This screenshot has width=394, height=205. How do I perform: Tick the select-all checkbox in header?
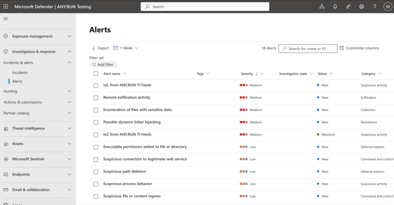click(96, 74)
